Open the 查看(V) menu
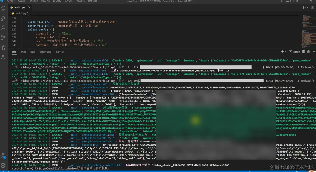316x172 pixels. coord(45,1)
